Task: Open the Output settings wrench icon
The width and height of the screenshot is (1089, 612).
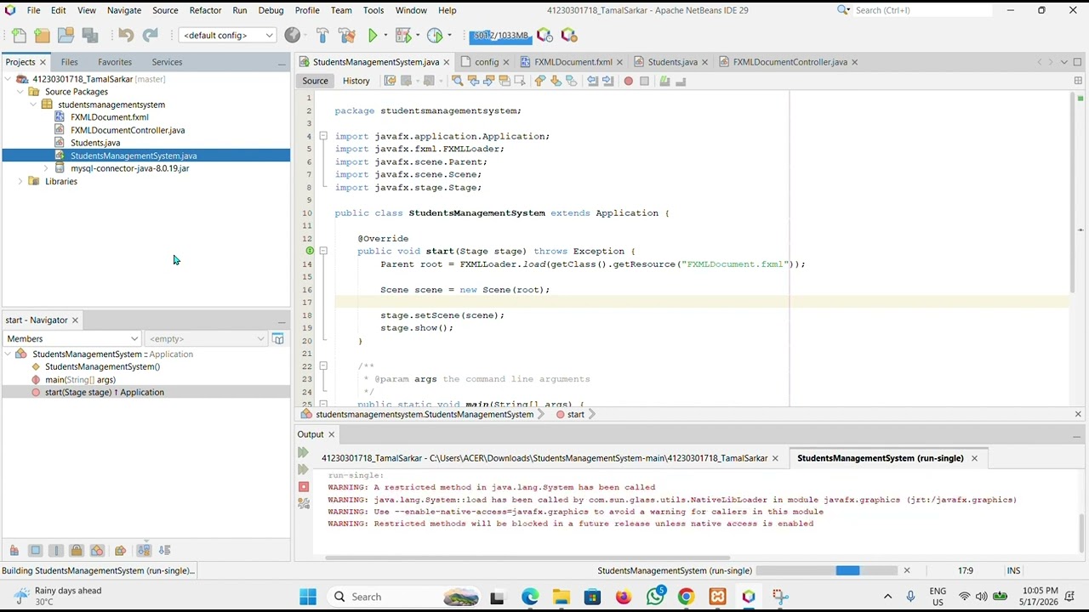Action: [304, 503]
